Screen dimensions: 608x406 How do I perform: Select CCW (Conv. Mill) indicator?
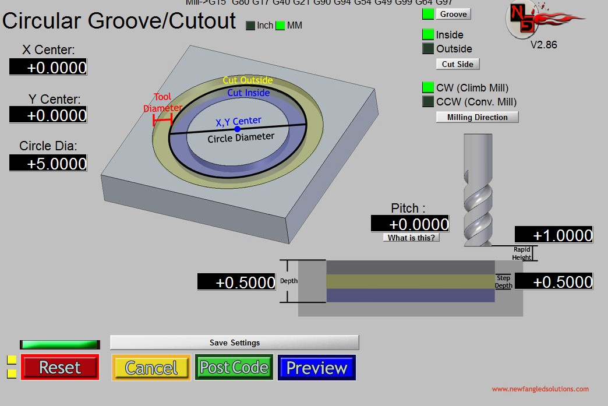428,102
